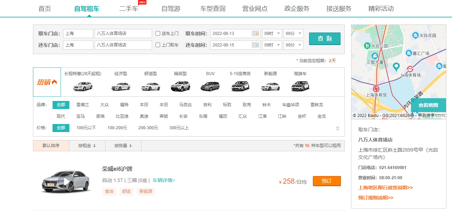Select the long-term rental special car icon

click(83, 86)
